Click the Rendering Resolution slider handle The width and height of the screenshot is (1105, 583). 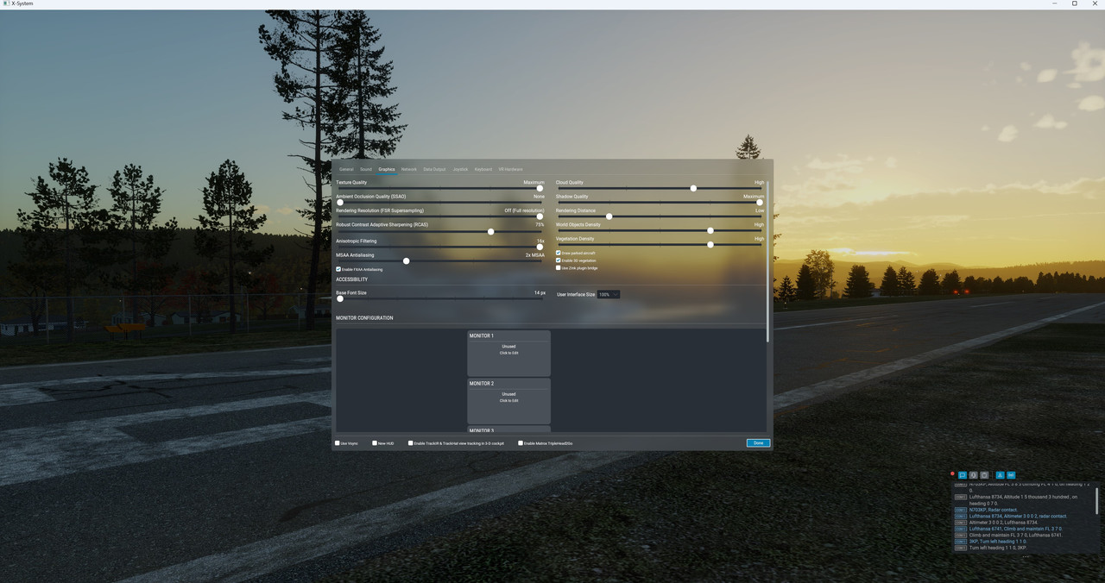540,216
